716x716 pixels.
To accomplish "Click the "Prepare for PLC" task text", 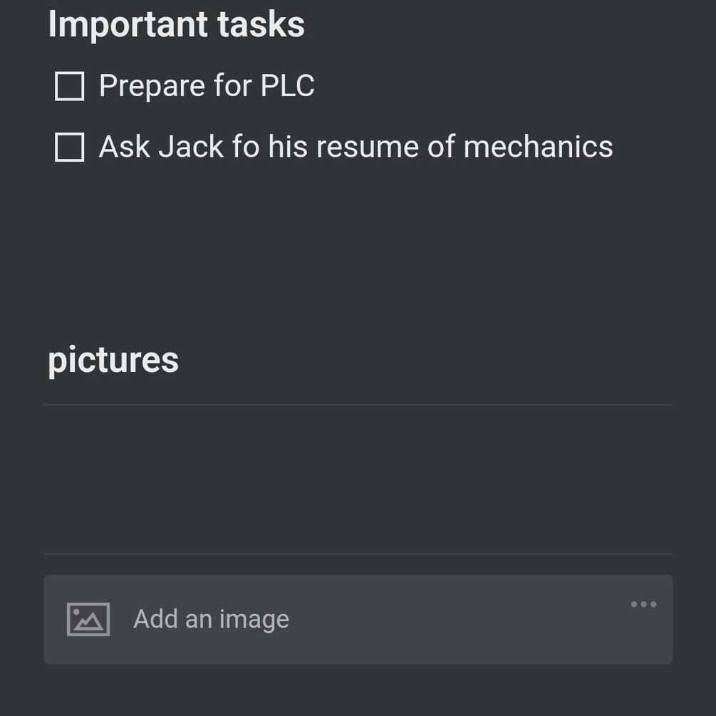I will (x=207, y=86).
